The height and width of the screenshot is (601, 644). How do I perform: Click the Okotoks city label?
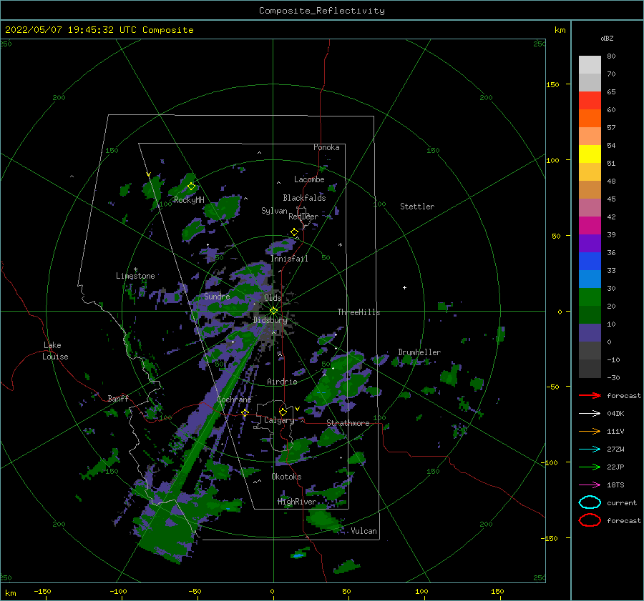[286, 477]
